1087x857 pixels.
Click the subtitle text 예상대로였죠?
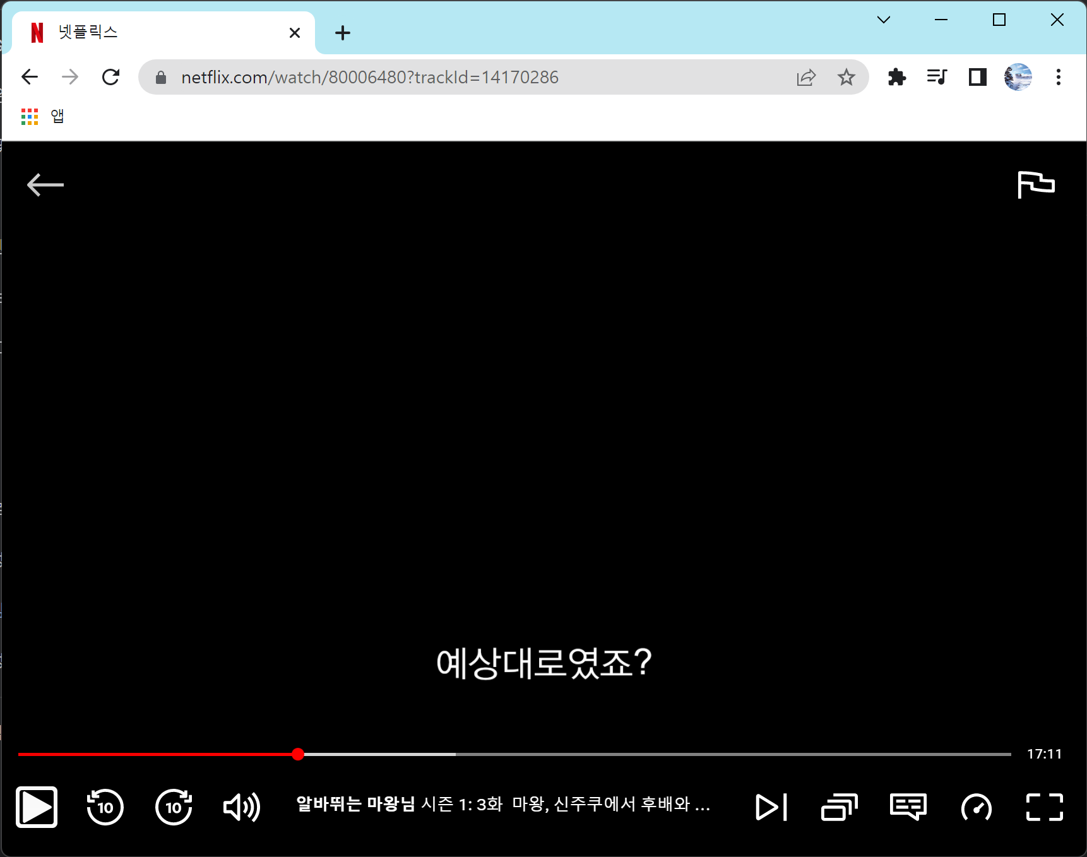(x=544, y=663)
